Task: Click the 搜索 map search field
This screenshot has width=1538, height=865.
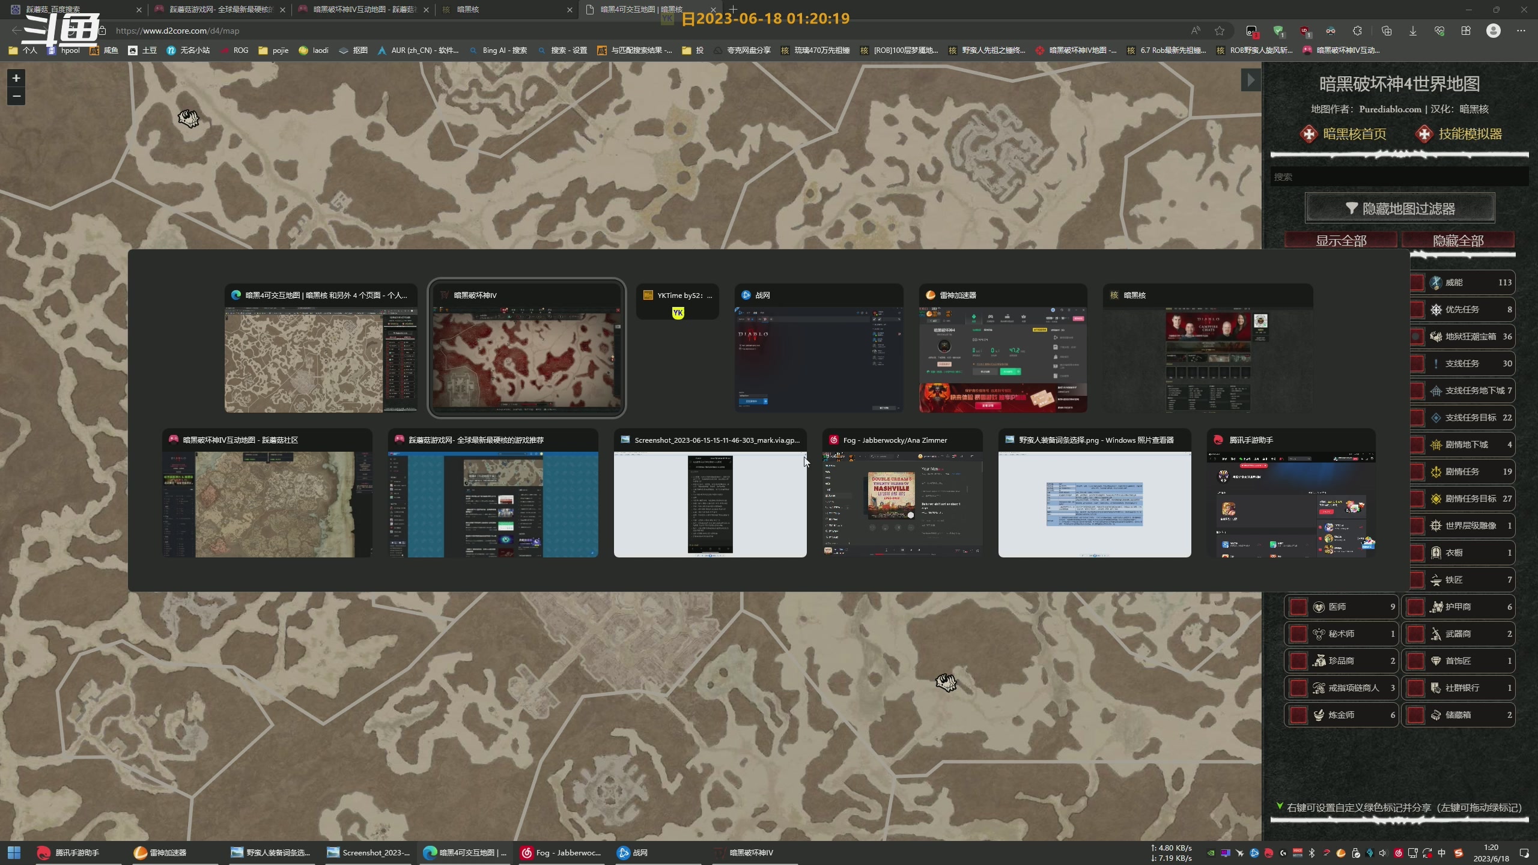Action: 1399,177
